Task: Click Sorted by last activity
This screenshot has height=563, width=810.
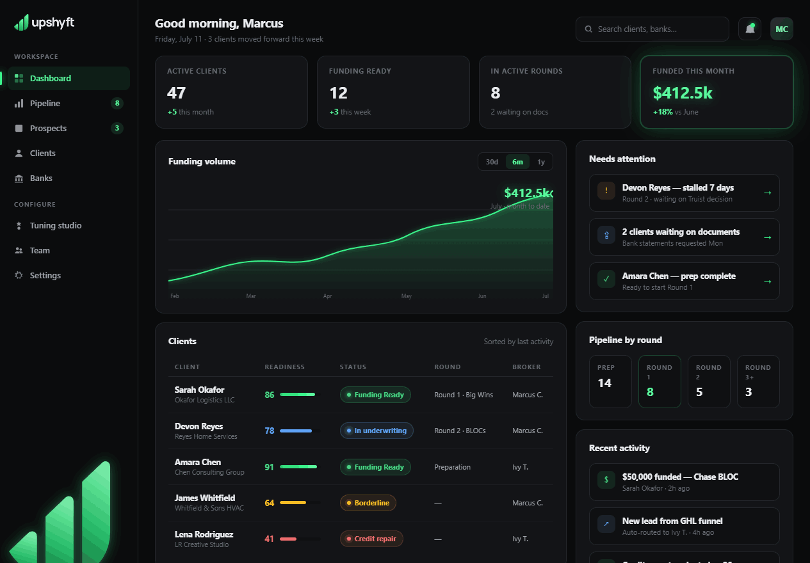Action: pyautogui.click(x=519, y=342)
